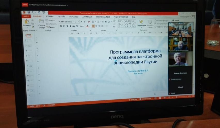The width and height of the screenshot is (220, 128).
Task: Toggle italic (К) formatting
Action: 64,26
